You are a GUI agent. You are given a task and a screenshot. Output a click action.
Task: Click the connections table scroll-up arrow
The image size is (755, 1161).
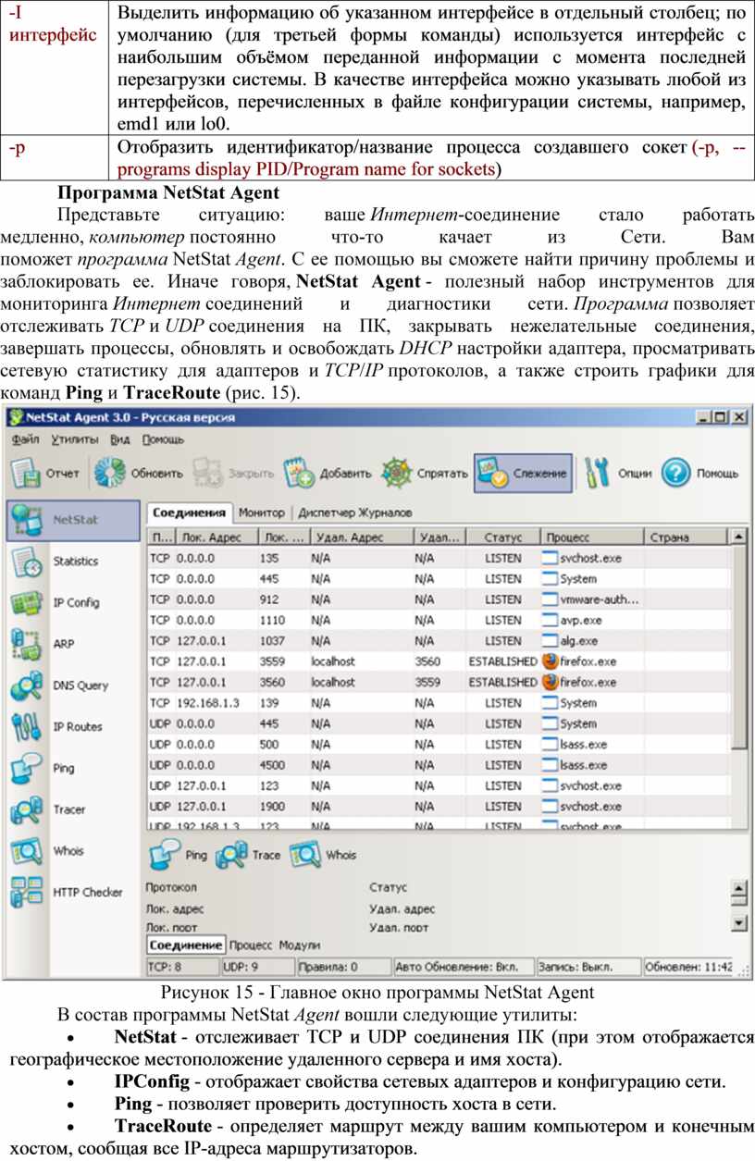point(738,537)
